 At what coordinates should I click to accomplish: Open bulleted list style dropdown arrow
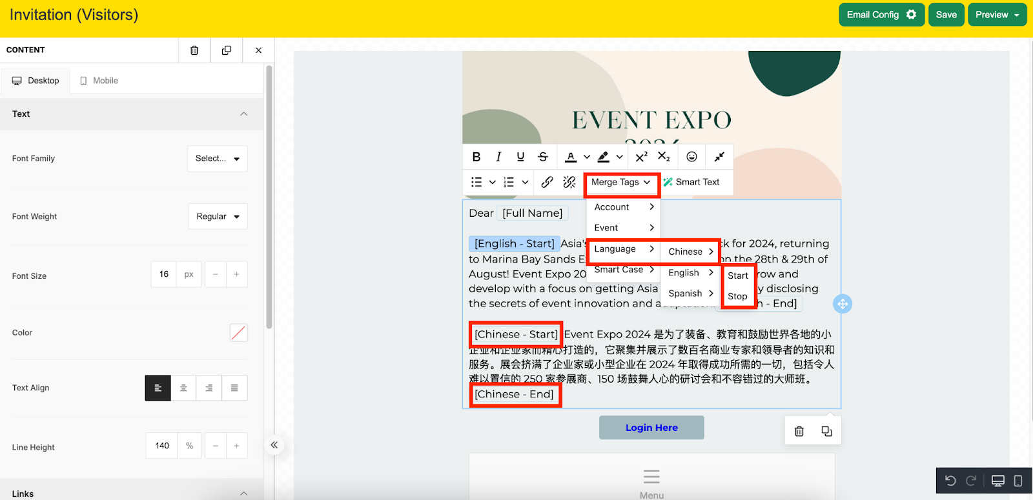[x=492, y=183]
